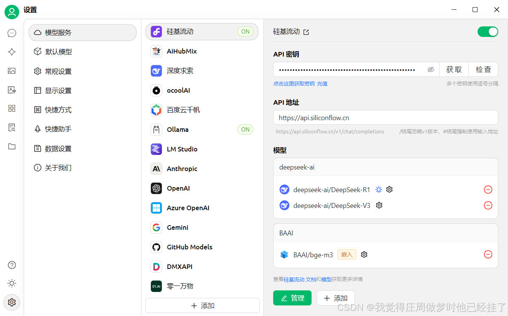Click the 嵌入 tag on BAAI/bge-m3

coord(347,255)
